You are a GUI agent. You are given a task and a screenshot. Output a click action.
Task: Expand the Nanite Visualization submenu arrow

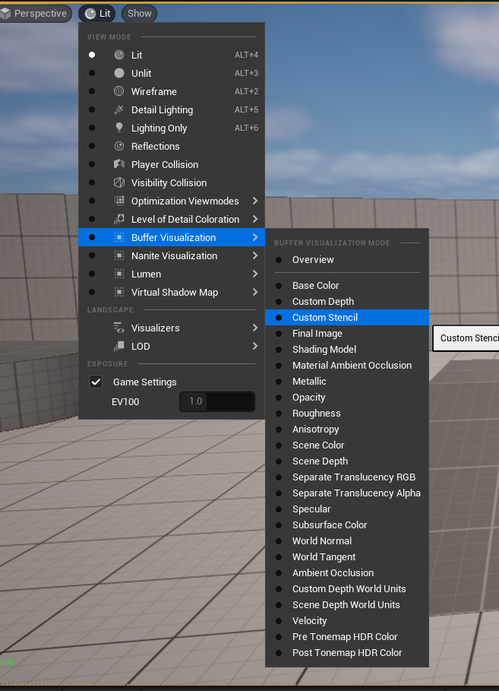255,255
